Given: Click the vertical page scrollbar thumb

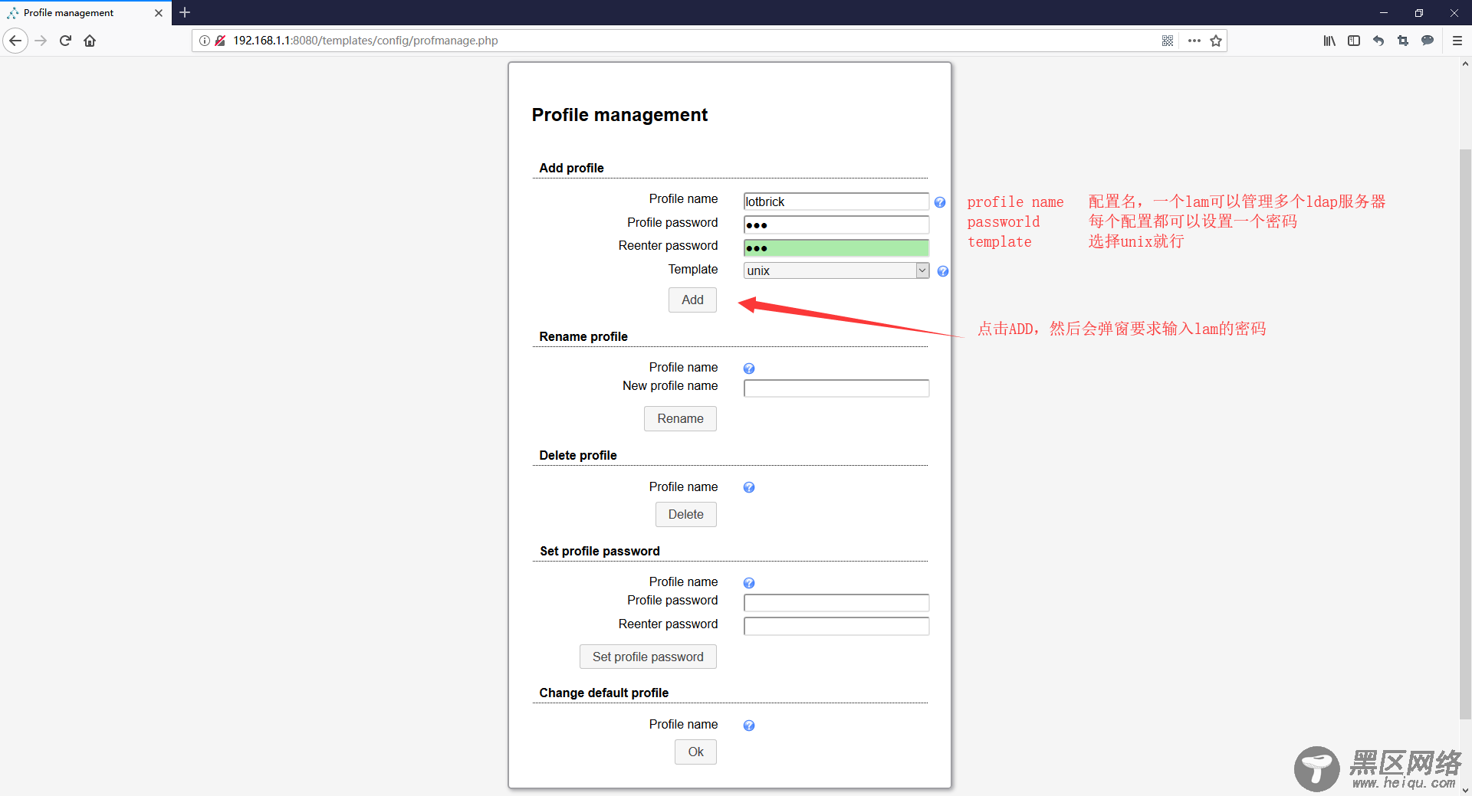Looking at the screenshot, I should click(x=1465, y=434).
